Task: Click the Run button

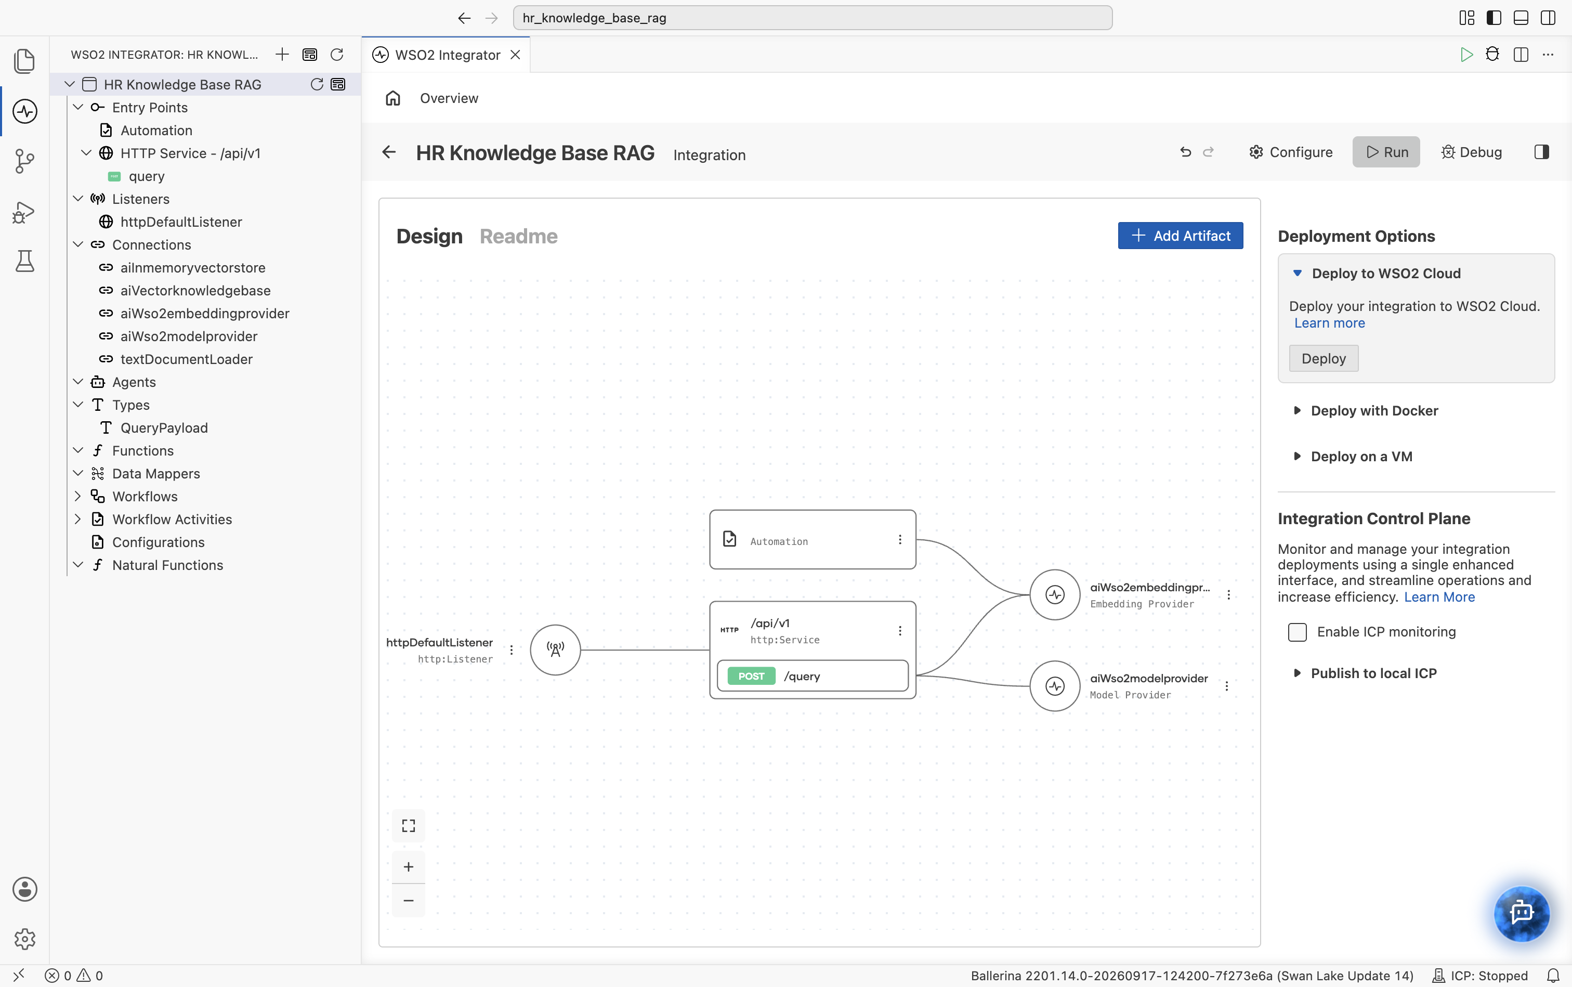Action: 1386,152
